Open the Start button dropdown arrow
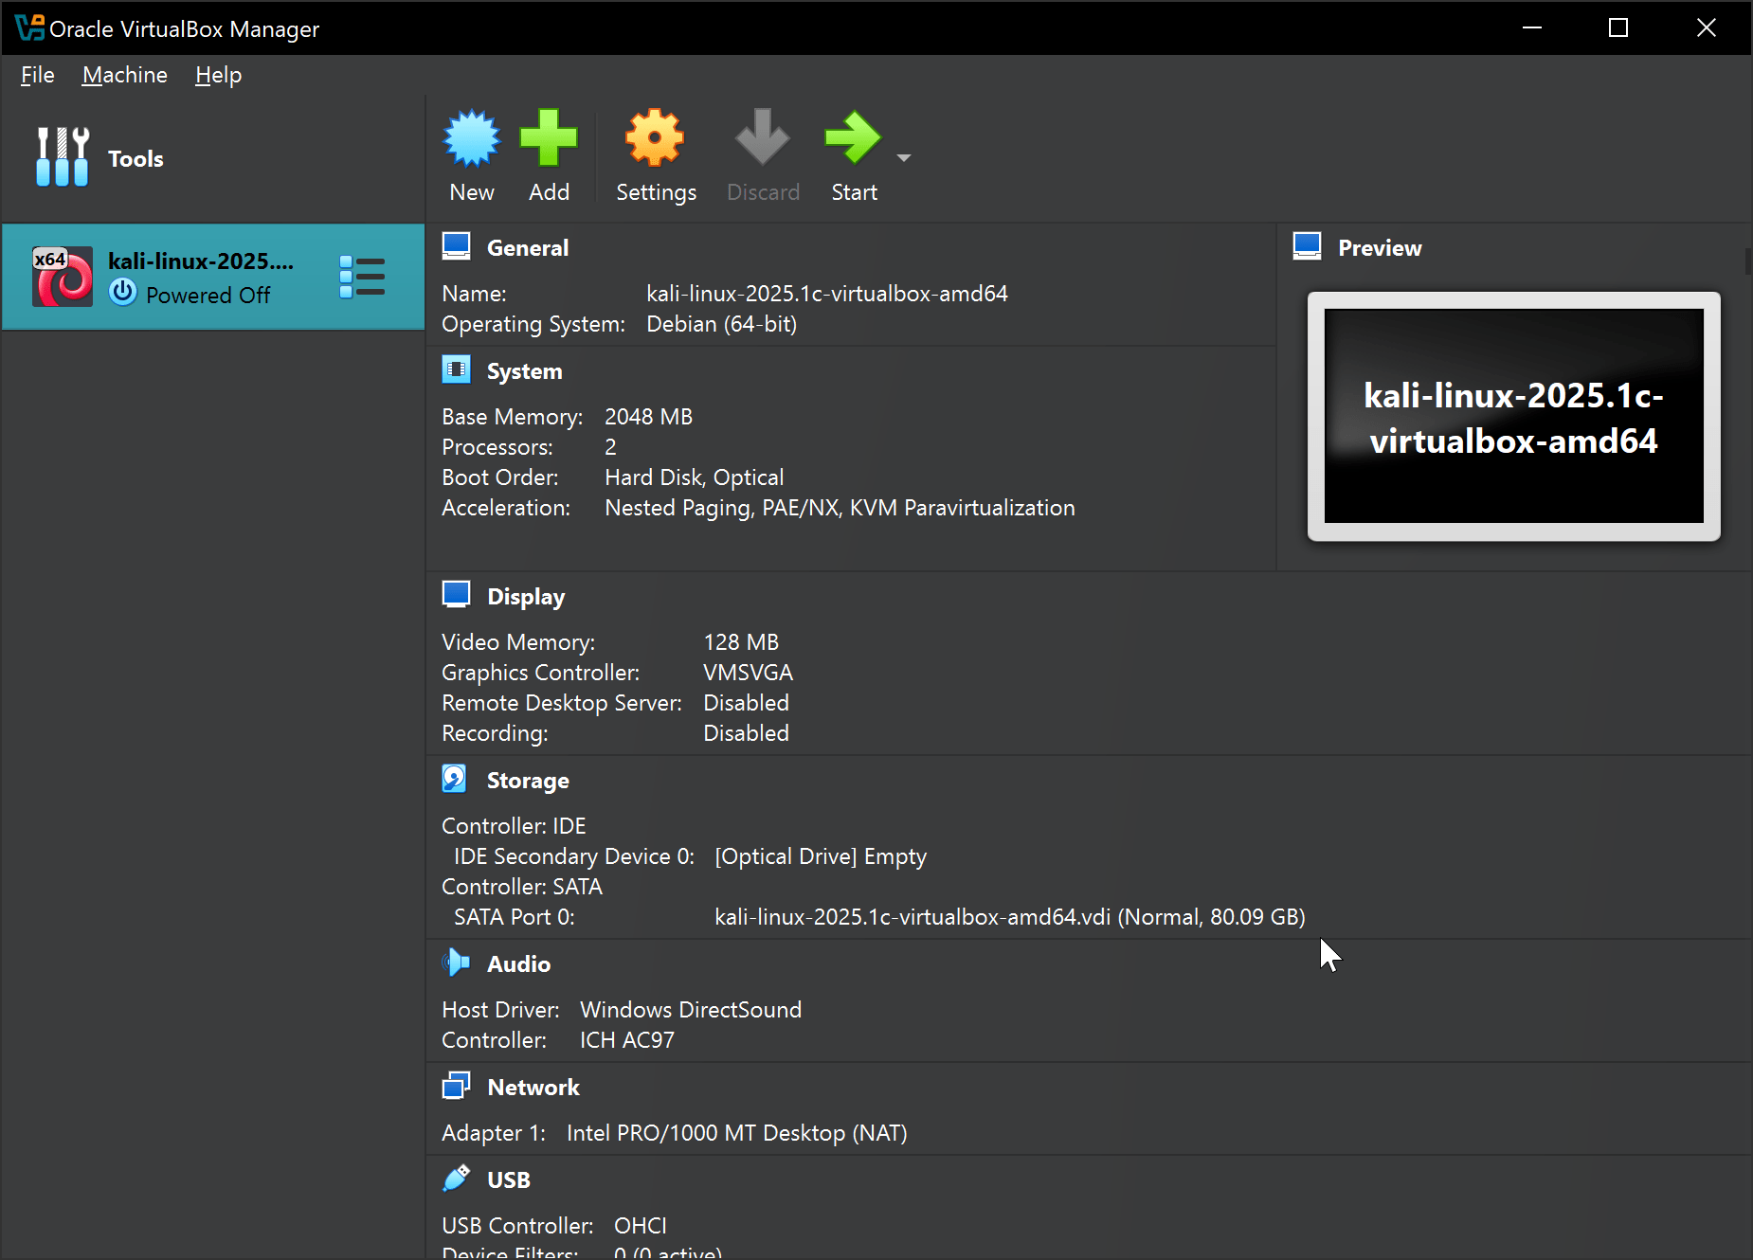The width and height of the screenshot is (1753, 1260). pyautogui.click(x=904, y=158)
